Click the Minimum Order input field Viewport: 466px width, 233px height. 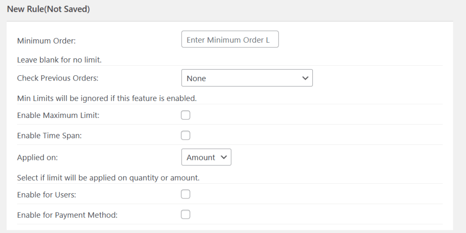coord(230,40)
